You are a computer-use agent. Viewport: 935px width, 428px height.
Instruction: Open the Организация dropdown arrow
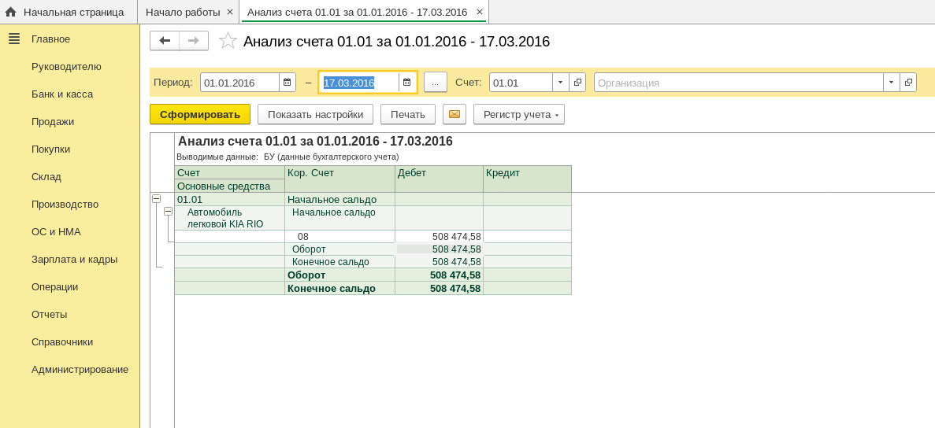pos(892,83)
